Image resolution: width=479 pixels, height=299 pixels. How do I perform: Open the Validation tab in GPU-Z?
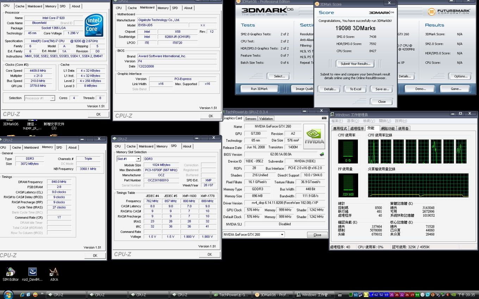[266, 119]
